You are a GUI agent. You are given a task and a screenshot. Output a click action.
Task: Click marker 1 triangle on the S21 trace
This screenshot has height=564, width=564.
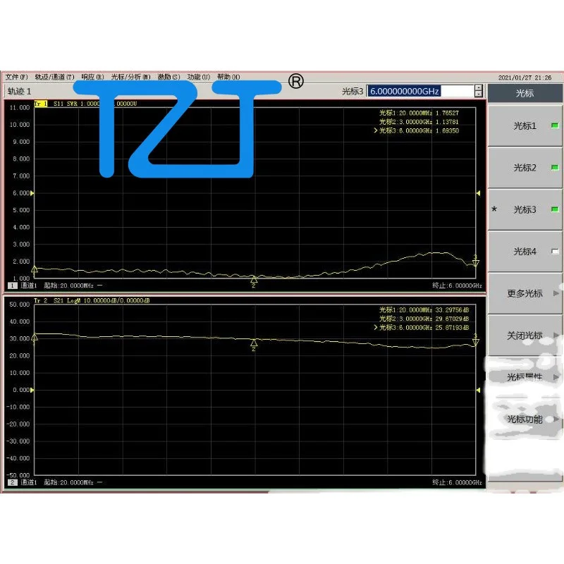point(35,338)
